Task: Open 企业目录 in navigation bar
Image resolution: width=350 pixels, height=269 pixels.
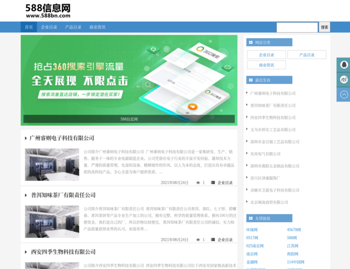Action: [x=49, y=27]
